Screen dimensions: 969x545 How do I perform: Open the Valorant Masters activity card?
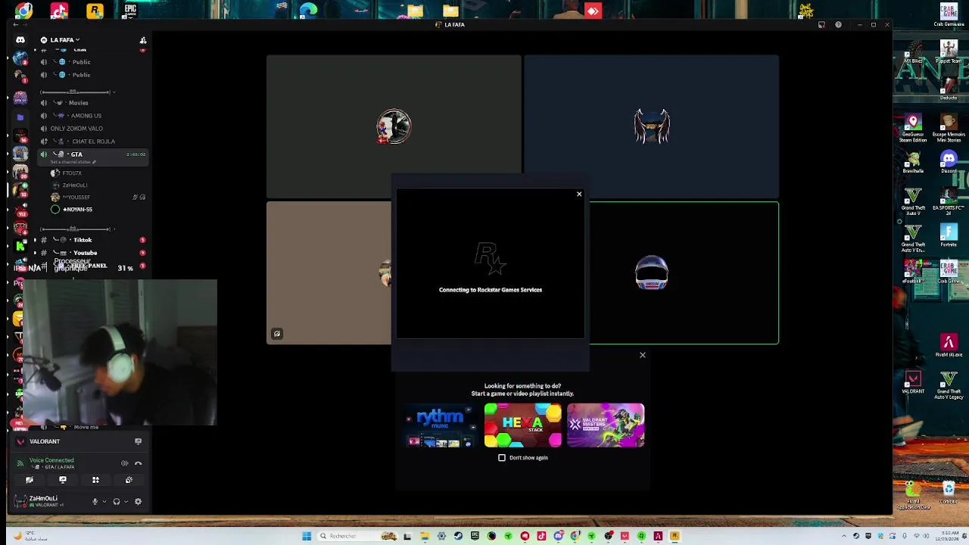(x=606, y=425)
